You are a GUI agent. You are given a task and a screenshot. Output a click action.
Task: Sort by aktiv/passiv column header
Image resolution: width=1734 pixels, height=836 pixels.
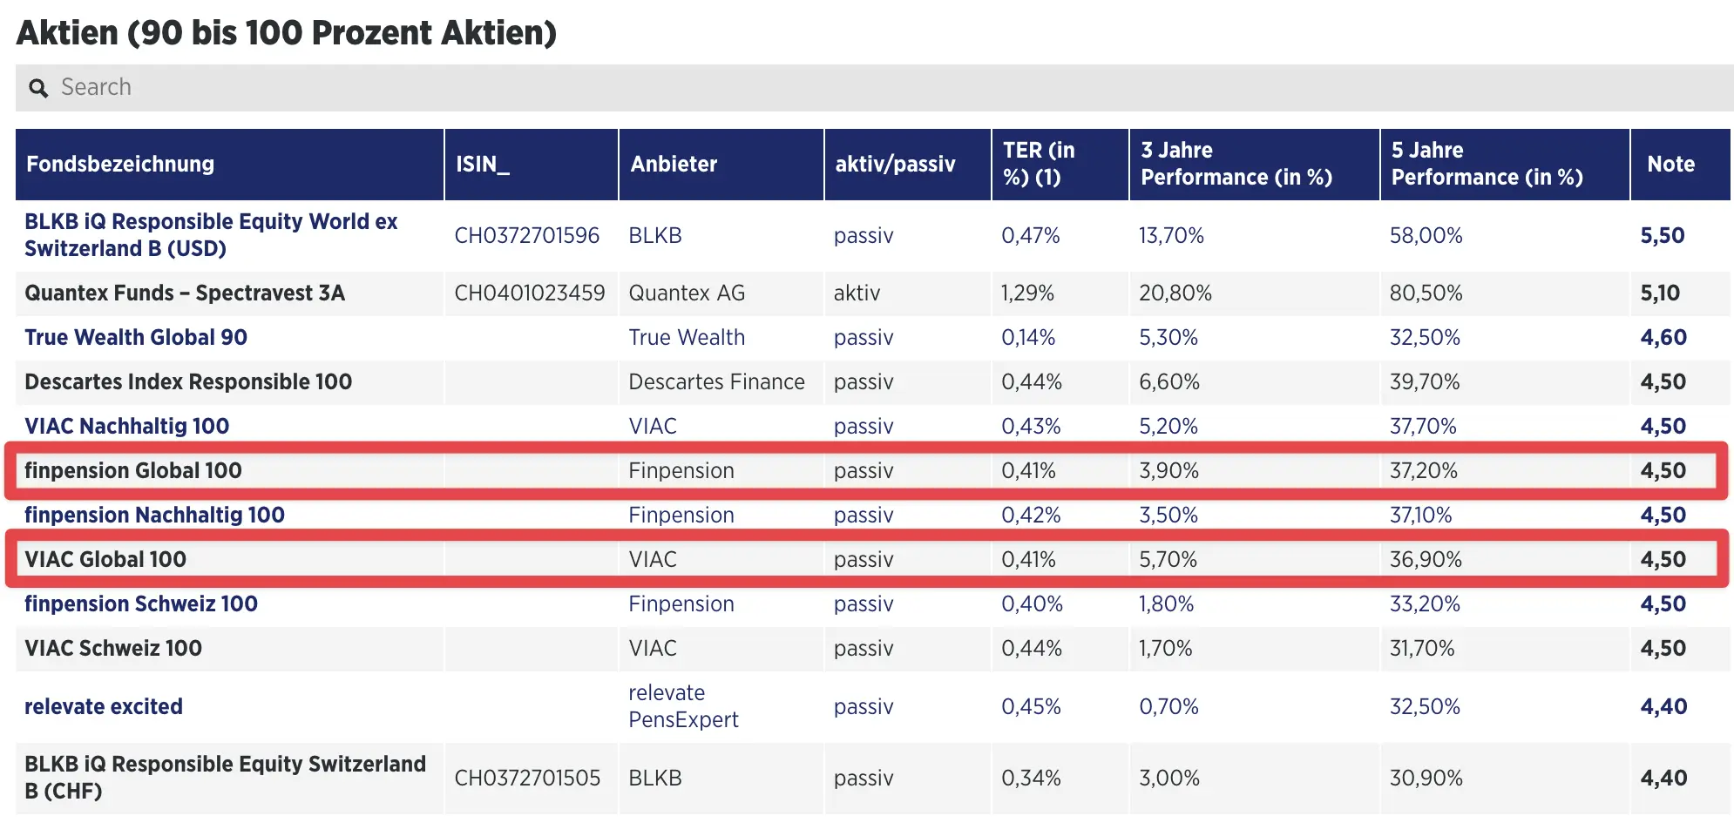coord(895,164)
